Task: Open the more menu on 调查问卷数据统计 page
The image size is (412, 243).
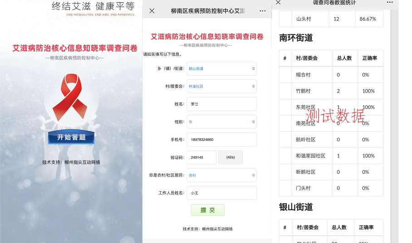Action: pyautogui.click(x=390, y=3)
